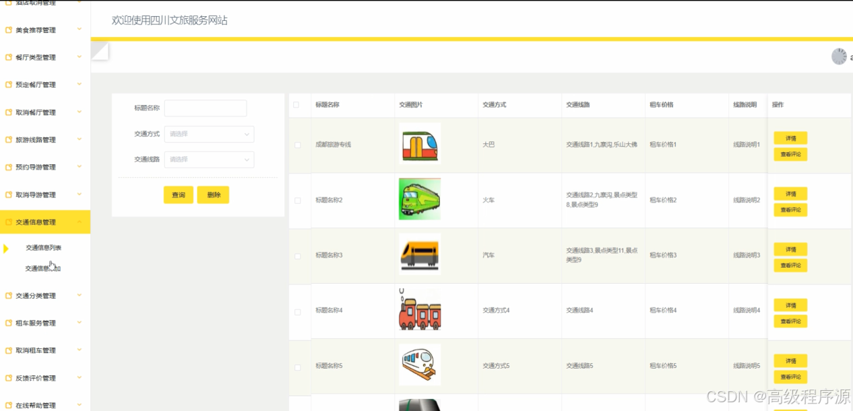
Task: Click 查看评论 for 标题名称3 row
Action: pos(790,266)
